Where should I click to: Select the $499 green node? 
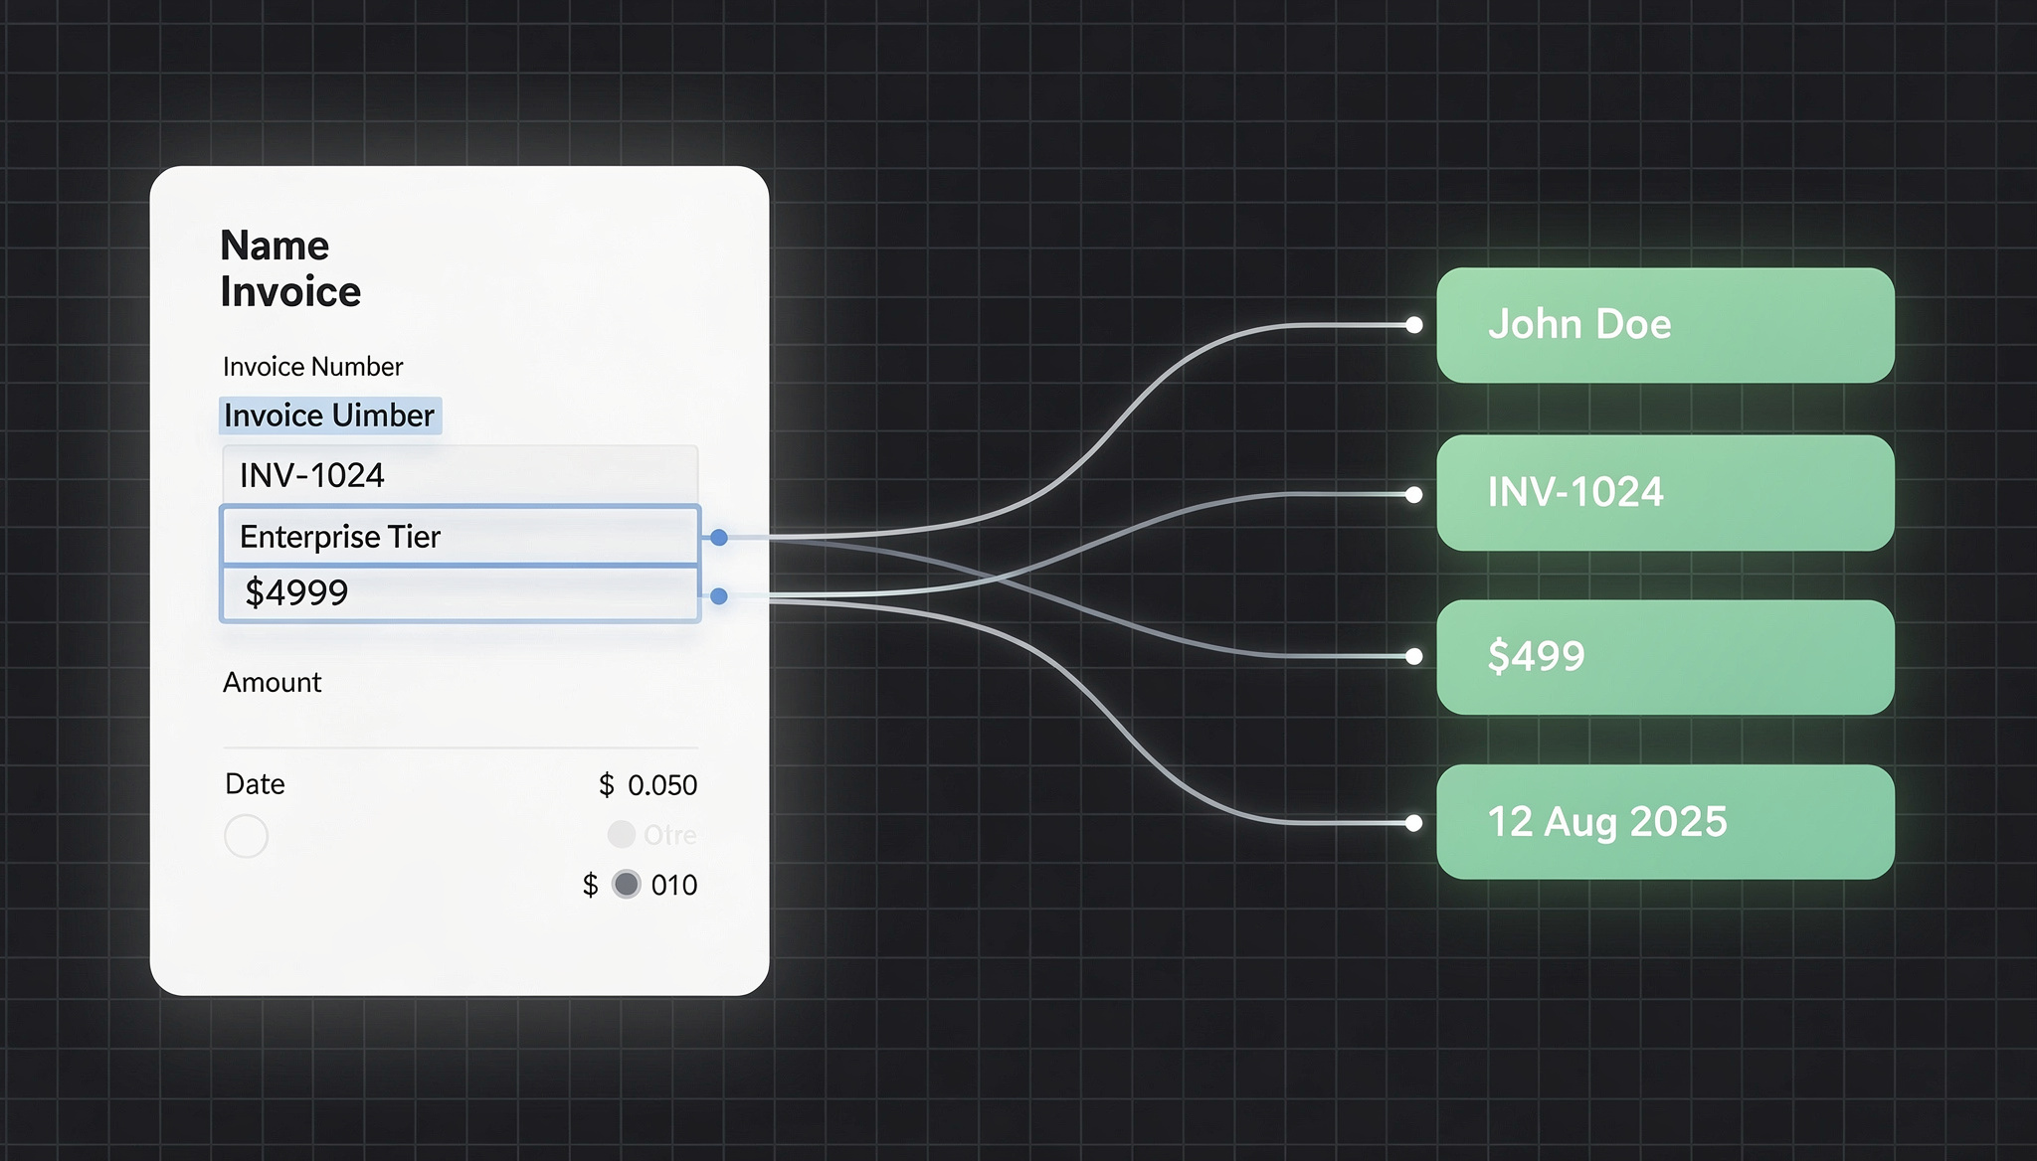tap(1664, 657)
